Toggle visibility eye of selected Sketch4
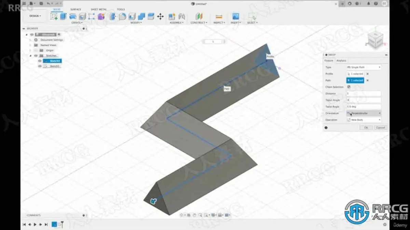This screenshot has height=230, width=410. (x=40, y=61)
